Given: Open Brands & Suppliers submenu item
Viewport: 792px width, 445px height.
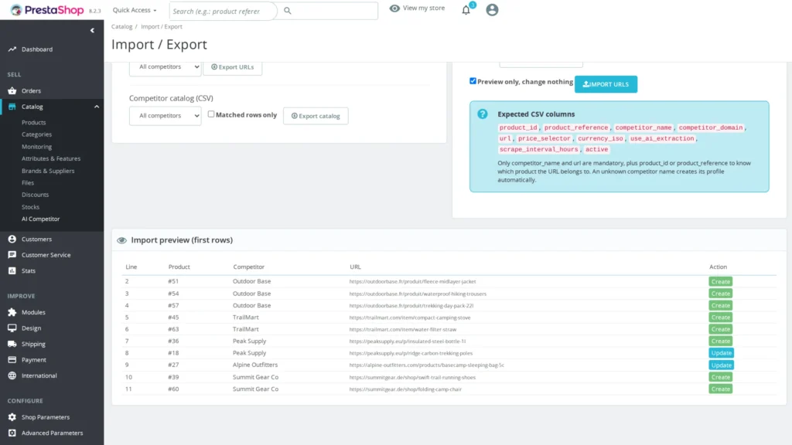Looking at the screenshot, I should pos(48,171).
